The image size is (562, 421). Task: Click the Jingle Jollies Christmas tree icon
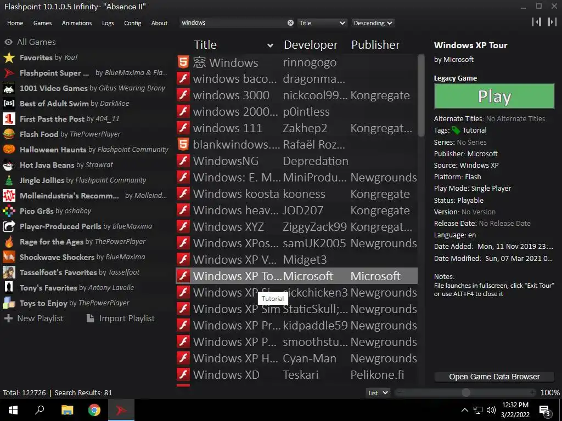(x=9, y=180)
